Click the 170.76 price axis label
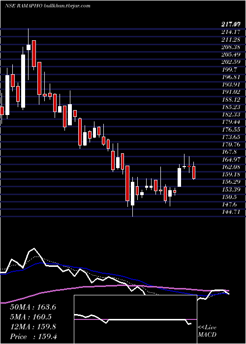 231,144
